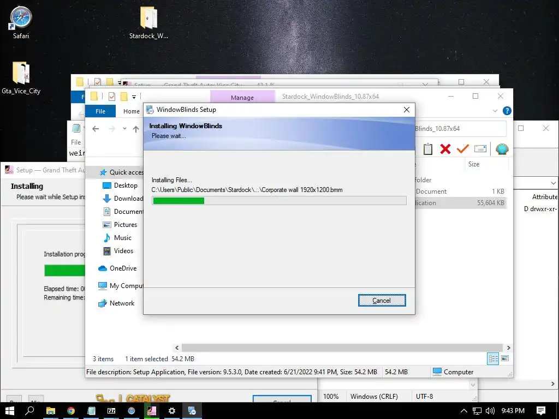The image size is (559, 419).
Task: Click the clipboard paste toolbar icon
Action: [428, 149]
